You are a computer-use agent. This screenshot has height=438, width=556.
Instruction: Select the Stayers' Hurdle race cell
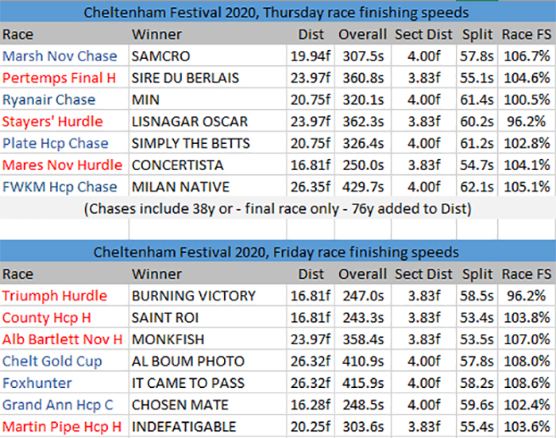[x=52, y=122]
